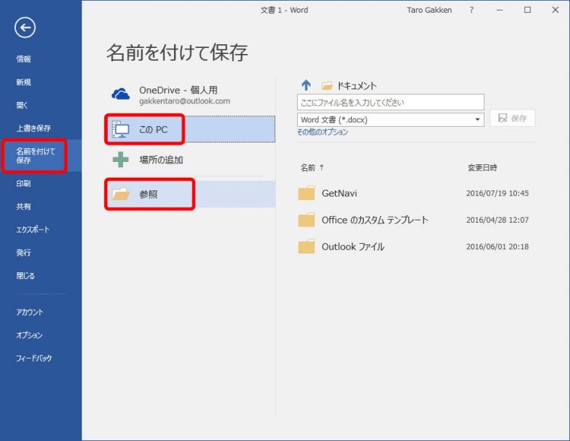The image size is (570, 441).
Task: Click the date 2016/07/19 10:45
Action: point(497,193)
